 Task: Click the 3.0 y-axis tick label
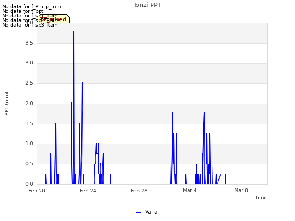pyautogui.click(x=29, y=63)
